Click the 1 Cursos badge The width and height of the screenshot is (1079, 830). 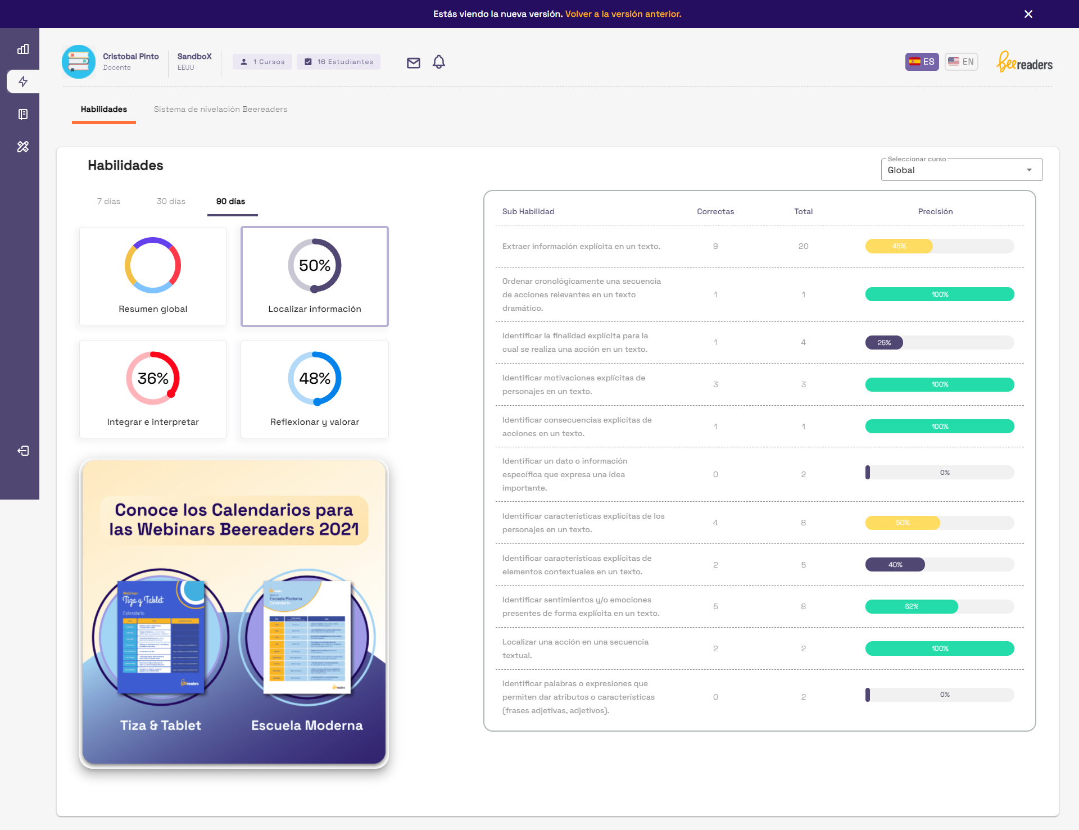[x=262, y=62]
